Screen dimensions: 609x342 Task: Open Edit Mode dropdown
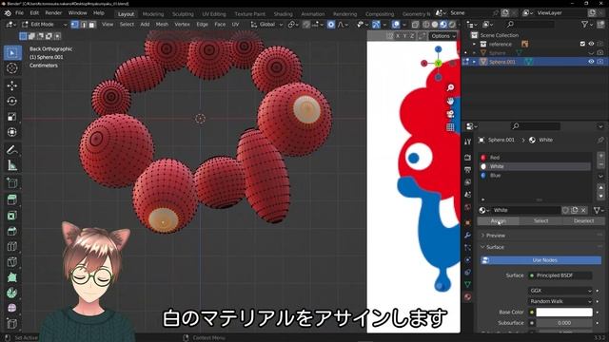[45, 25]
